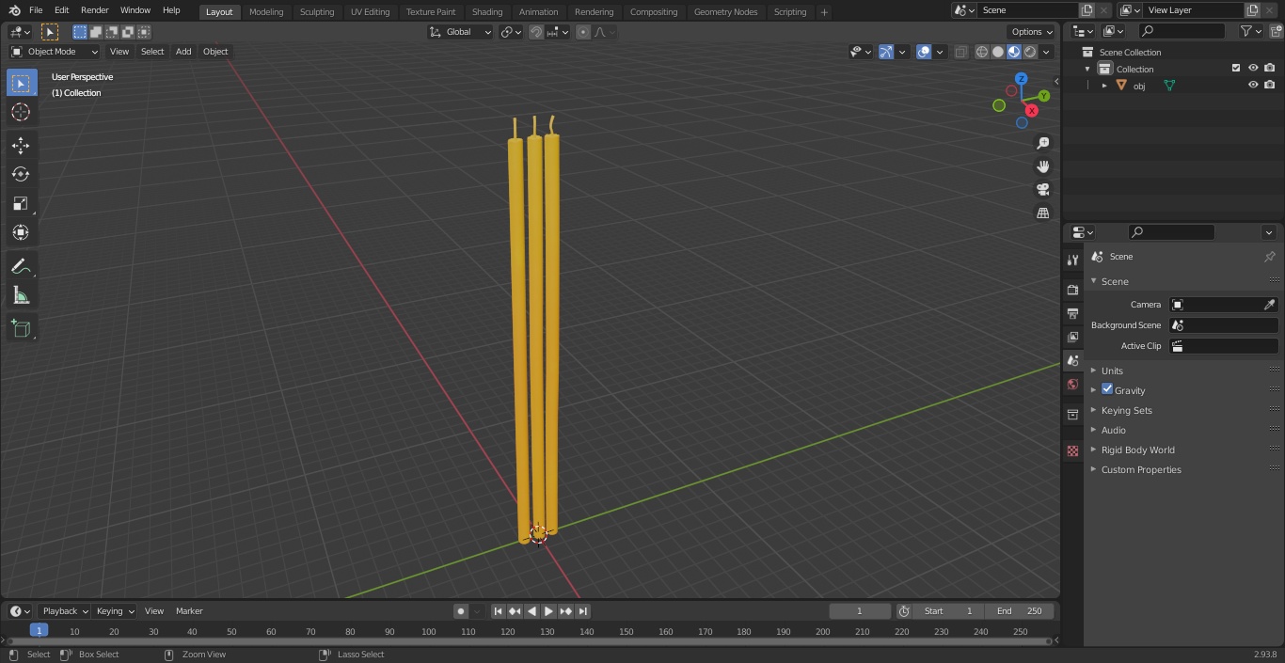Switch to wireframe viewport shading

[x=982, y=52]
